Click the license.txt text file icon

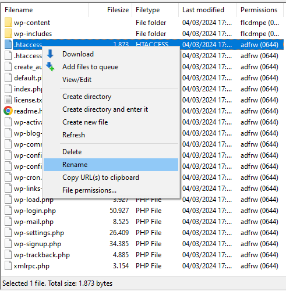click(x=8, y=100)
